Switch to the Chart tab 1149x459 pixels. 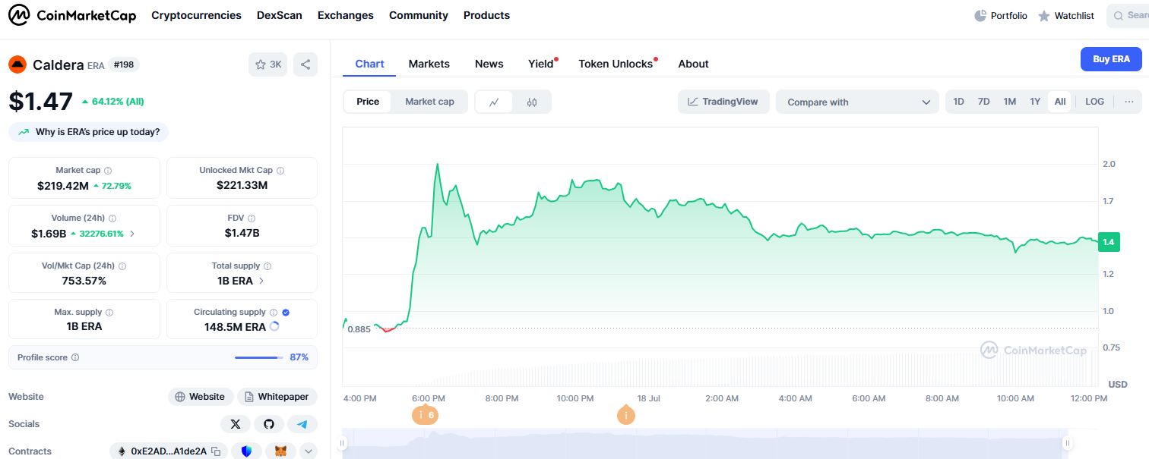(369, 64)
